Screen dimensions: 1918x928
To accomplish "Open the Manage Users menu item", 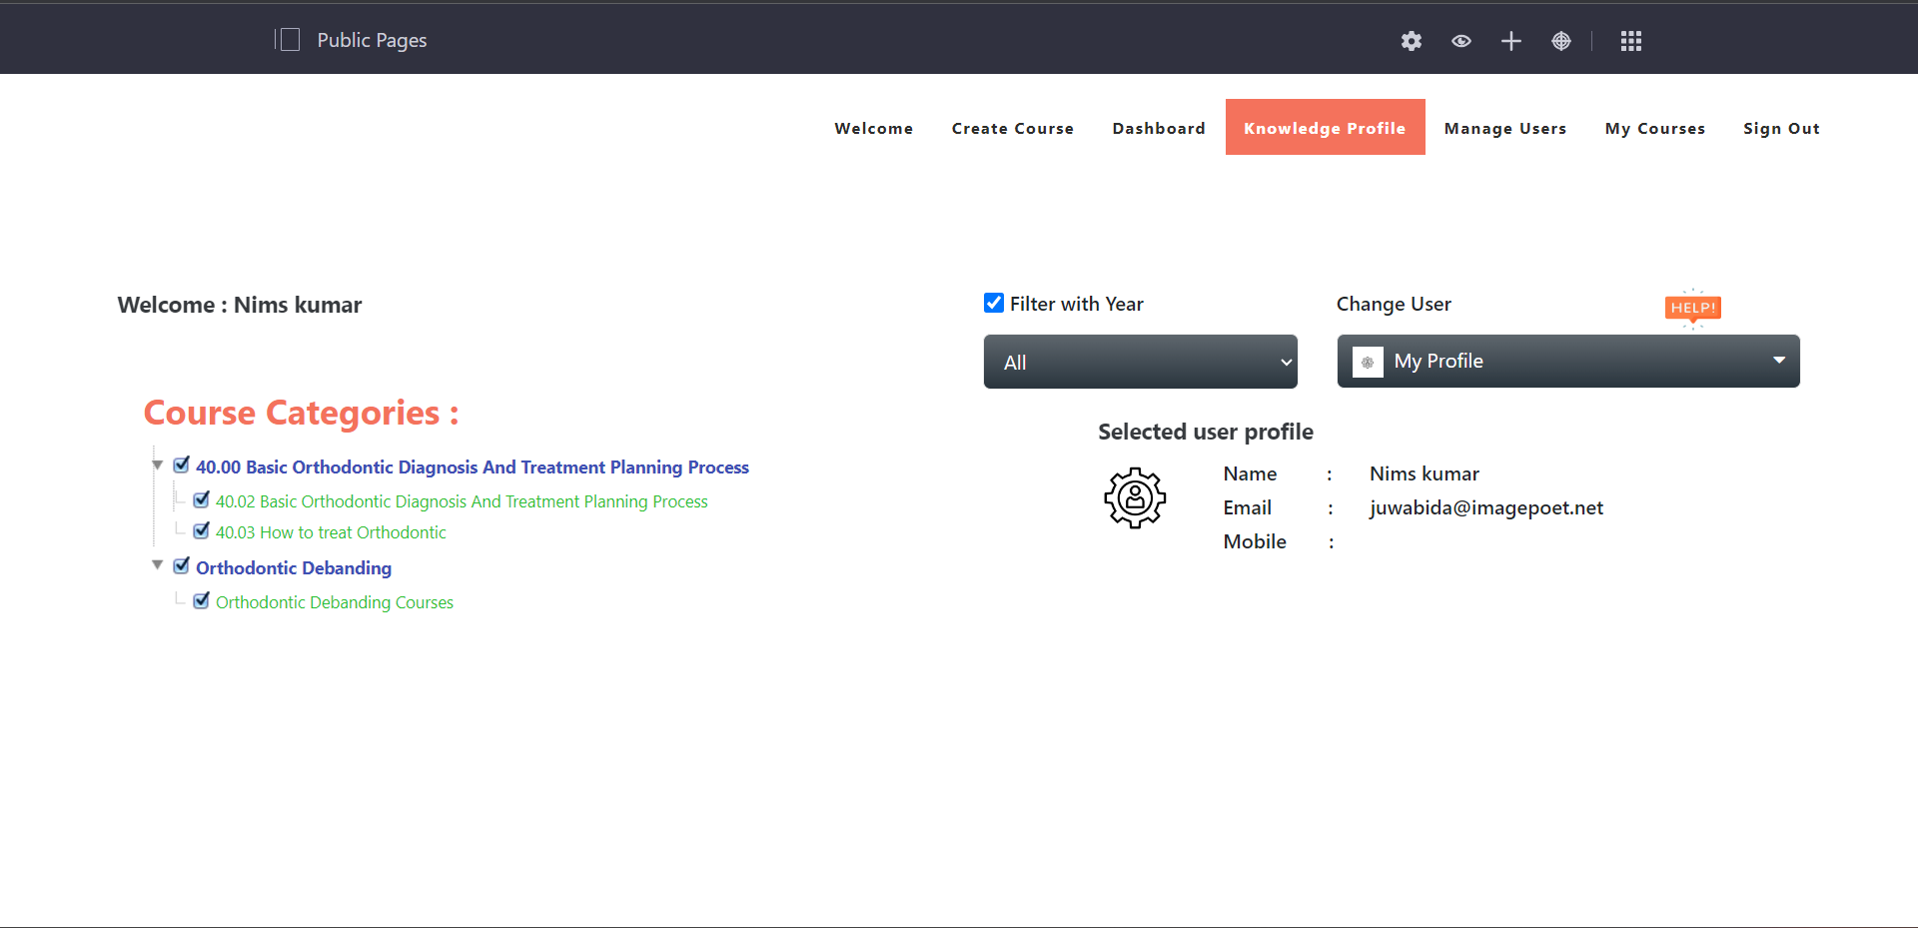I will (1504, 128).
